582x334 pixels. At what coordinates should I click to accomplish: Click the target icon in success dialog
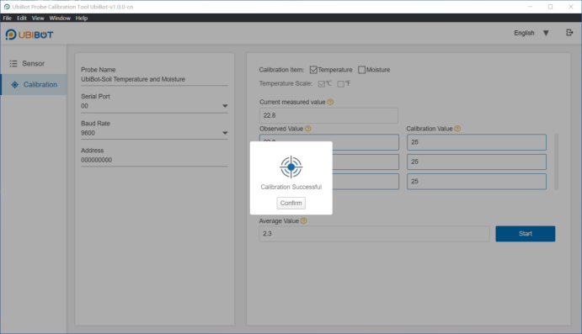point(291,167)
